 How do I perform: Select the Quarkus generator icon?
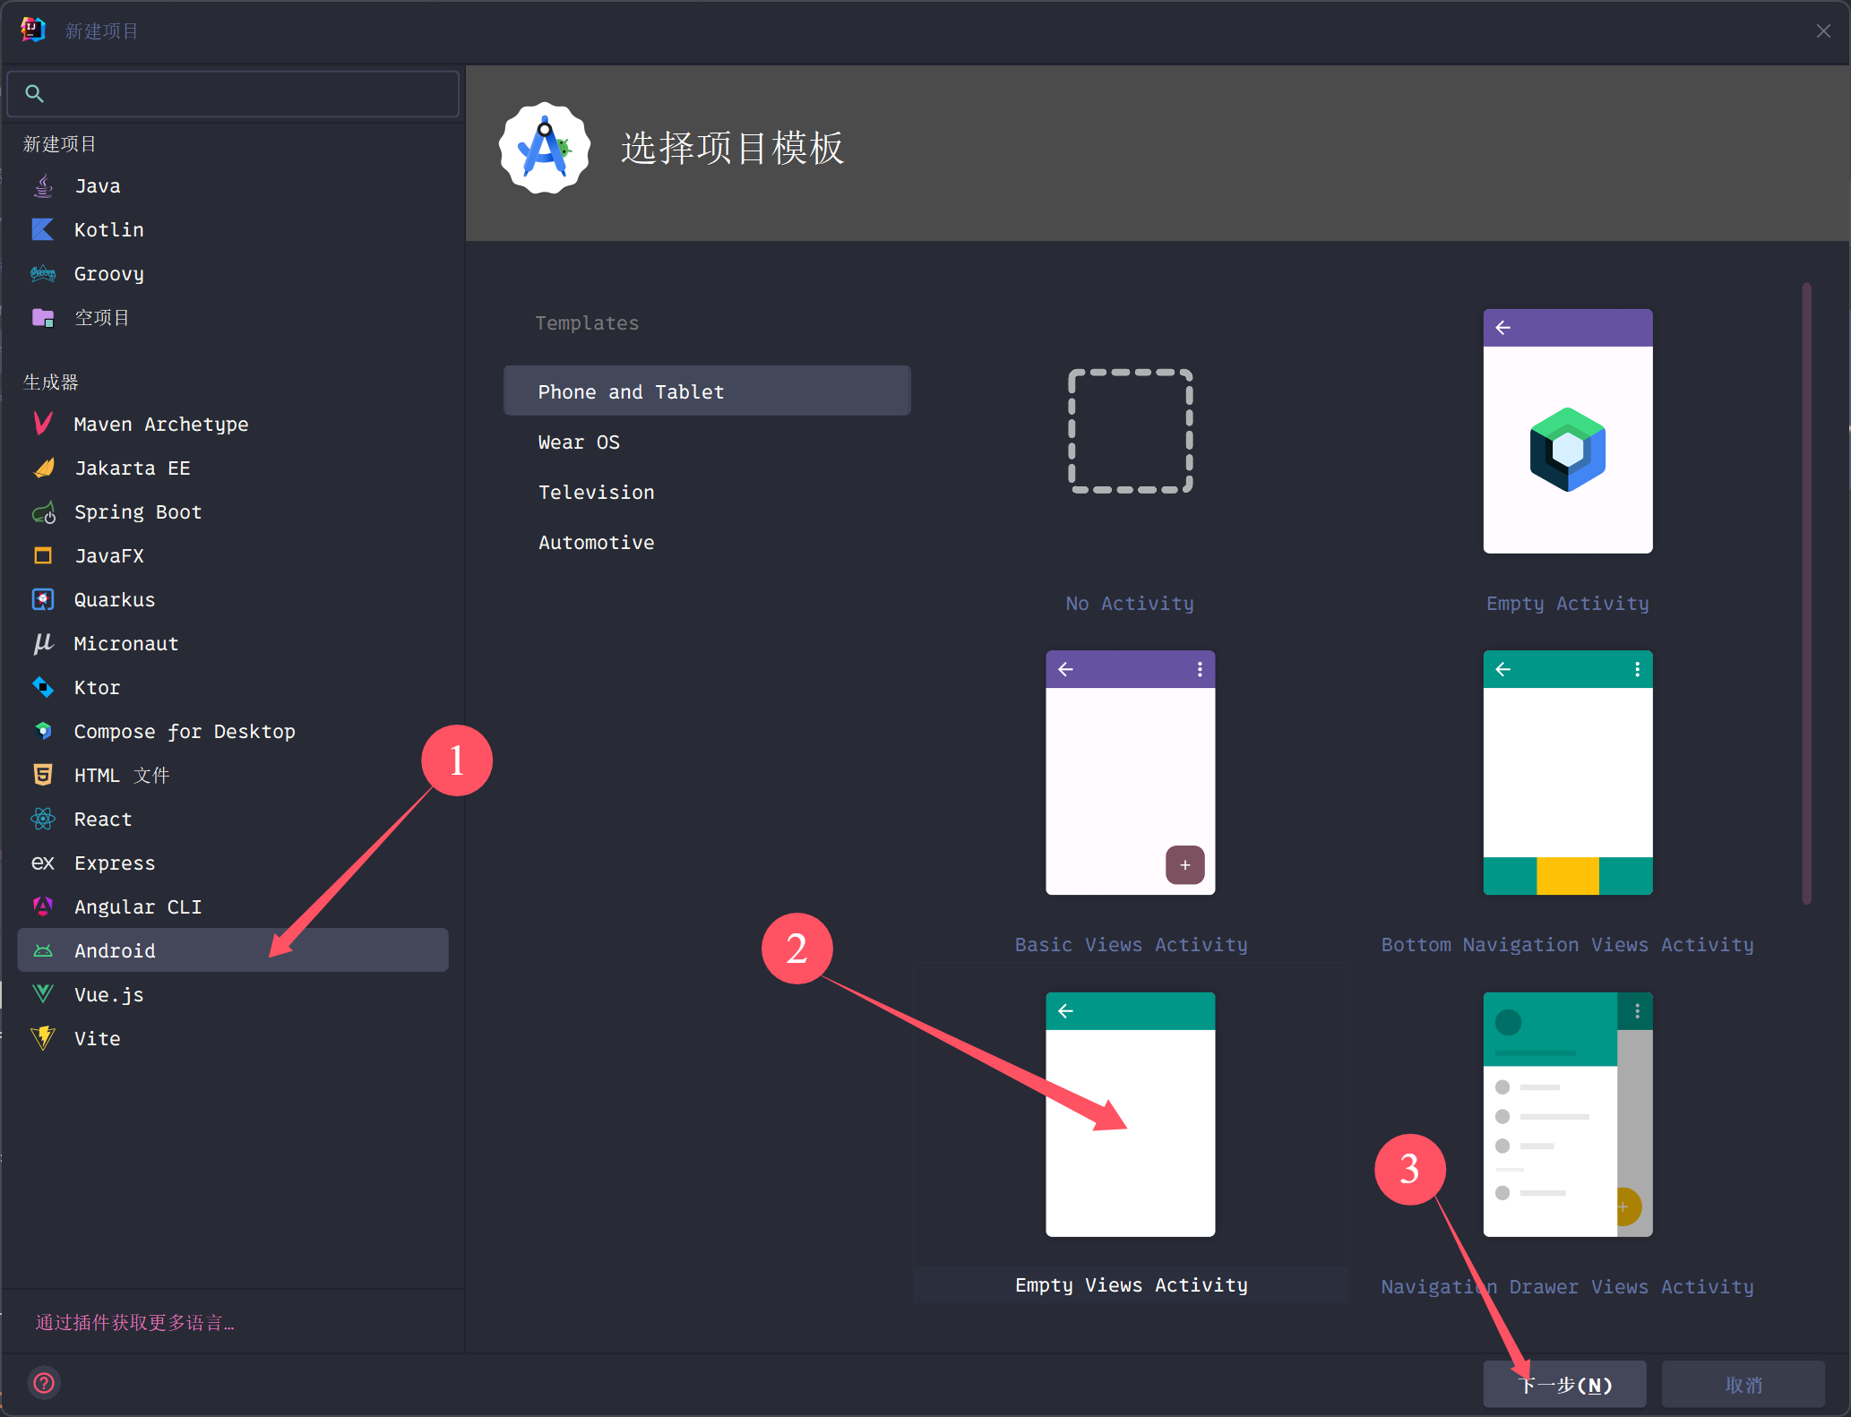point(42,599)
